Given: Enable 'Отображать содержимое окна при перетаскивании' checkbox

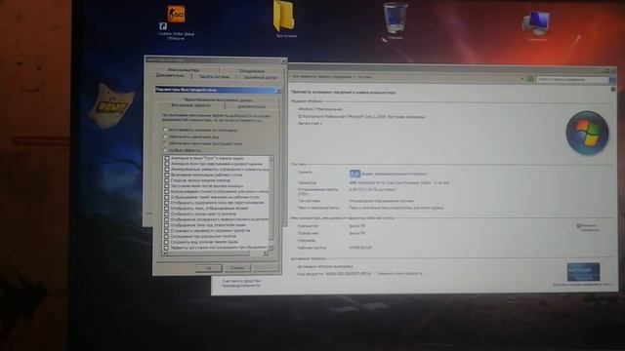Looking at the screenshot, I should [x=167, y=203].
